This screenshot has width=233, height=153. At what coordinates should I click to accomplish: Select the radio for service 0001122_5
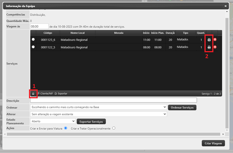pyautogui.click(x=33, y=47)
